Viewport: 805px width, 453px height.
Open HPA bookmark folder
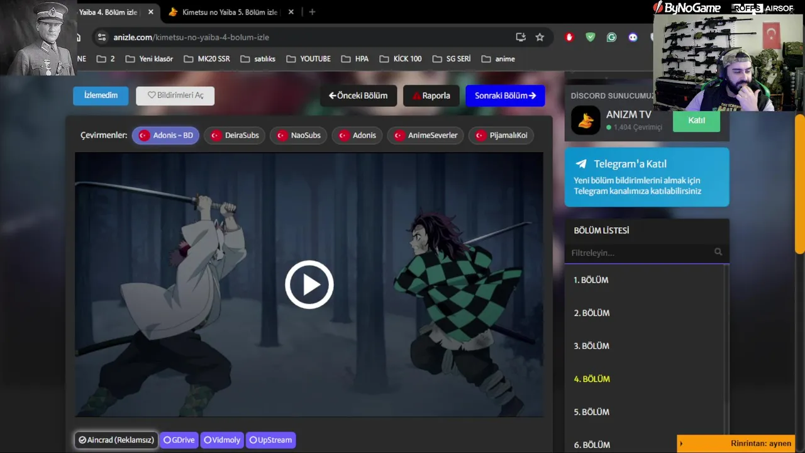click(x=355, y=59)
